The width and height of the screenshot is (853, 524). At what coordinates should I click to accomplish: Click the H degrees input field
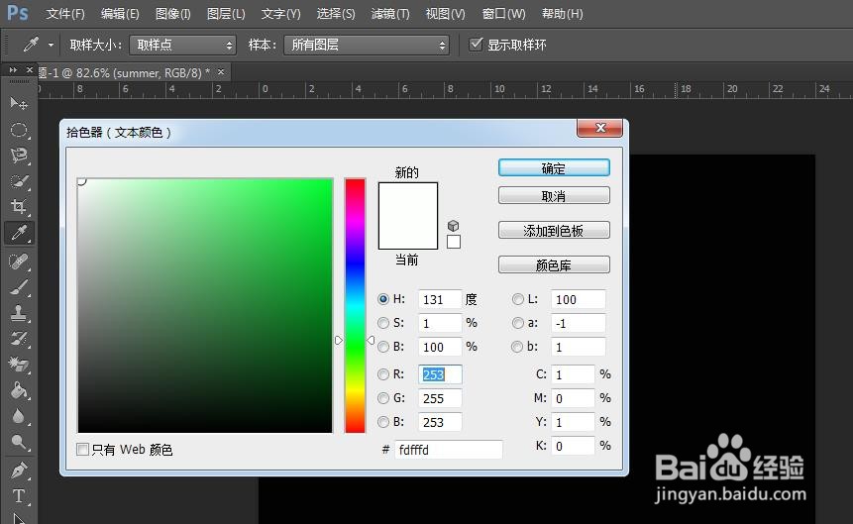[440, 299]
